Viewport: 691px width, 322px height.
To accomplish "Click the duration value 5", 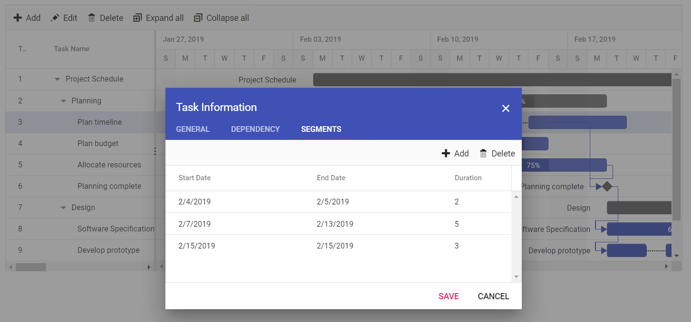I will pos(457,224).
